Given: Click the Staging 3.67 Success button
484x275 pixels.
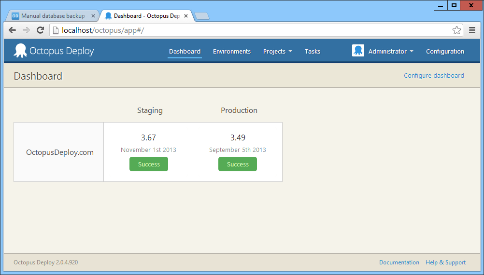Looking at the screenshot, I should 149,165.
